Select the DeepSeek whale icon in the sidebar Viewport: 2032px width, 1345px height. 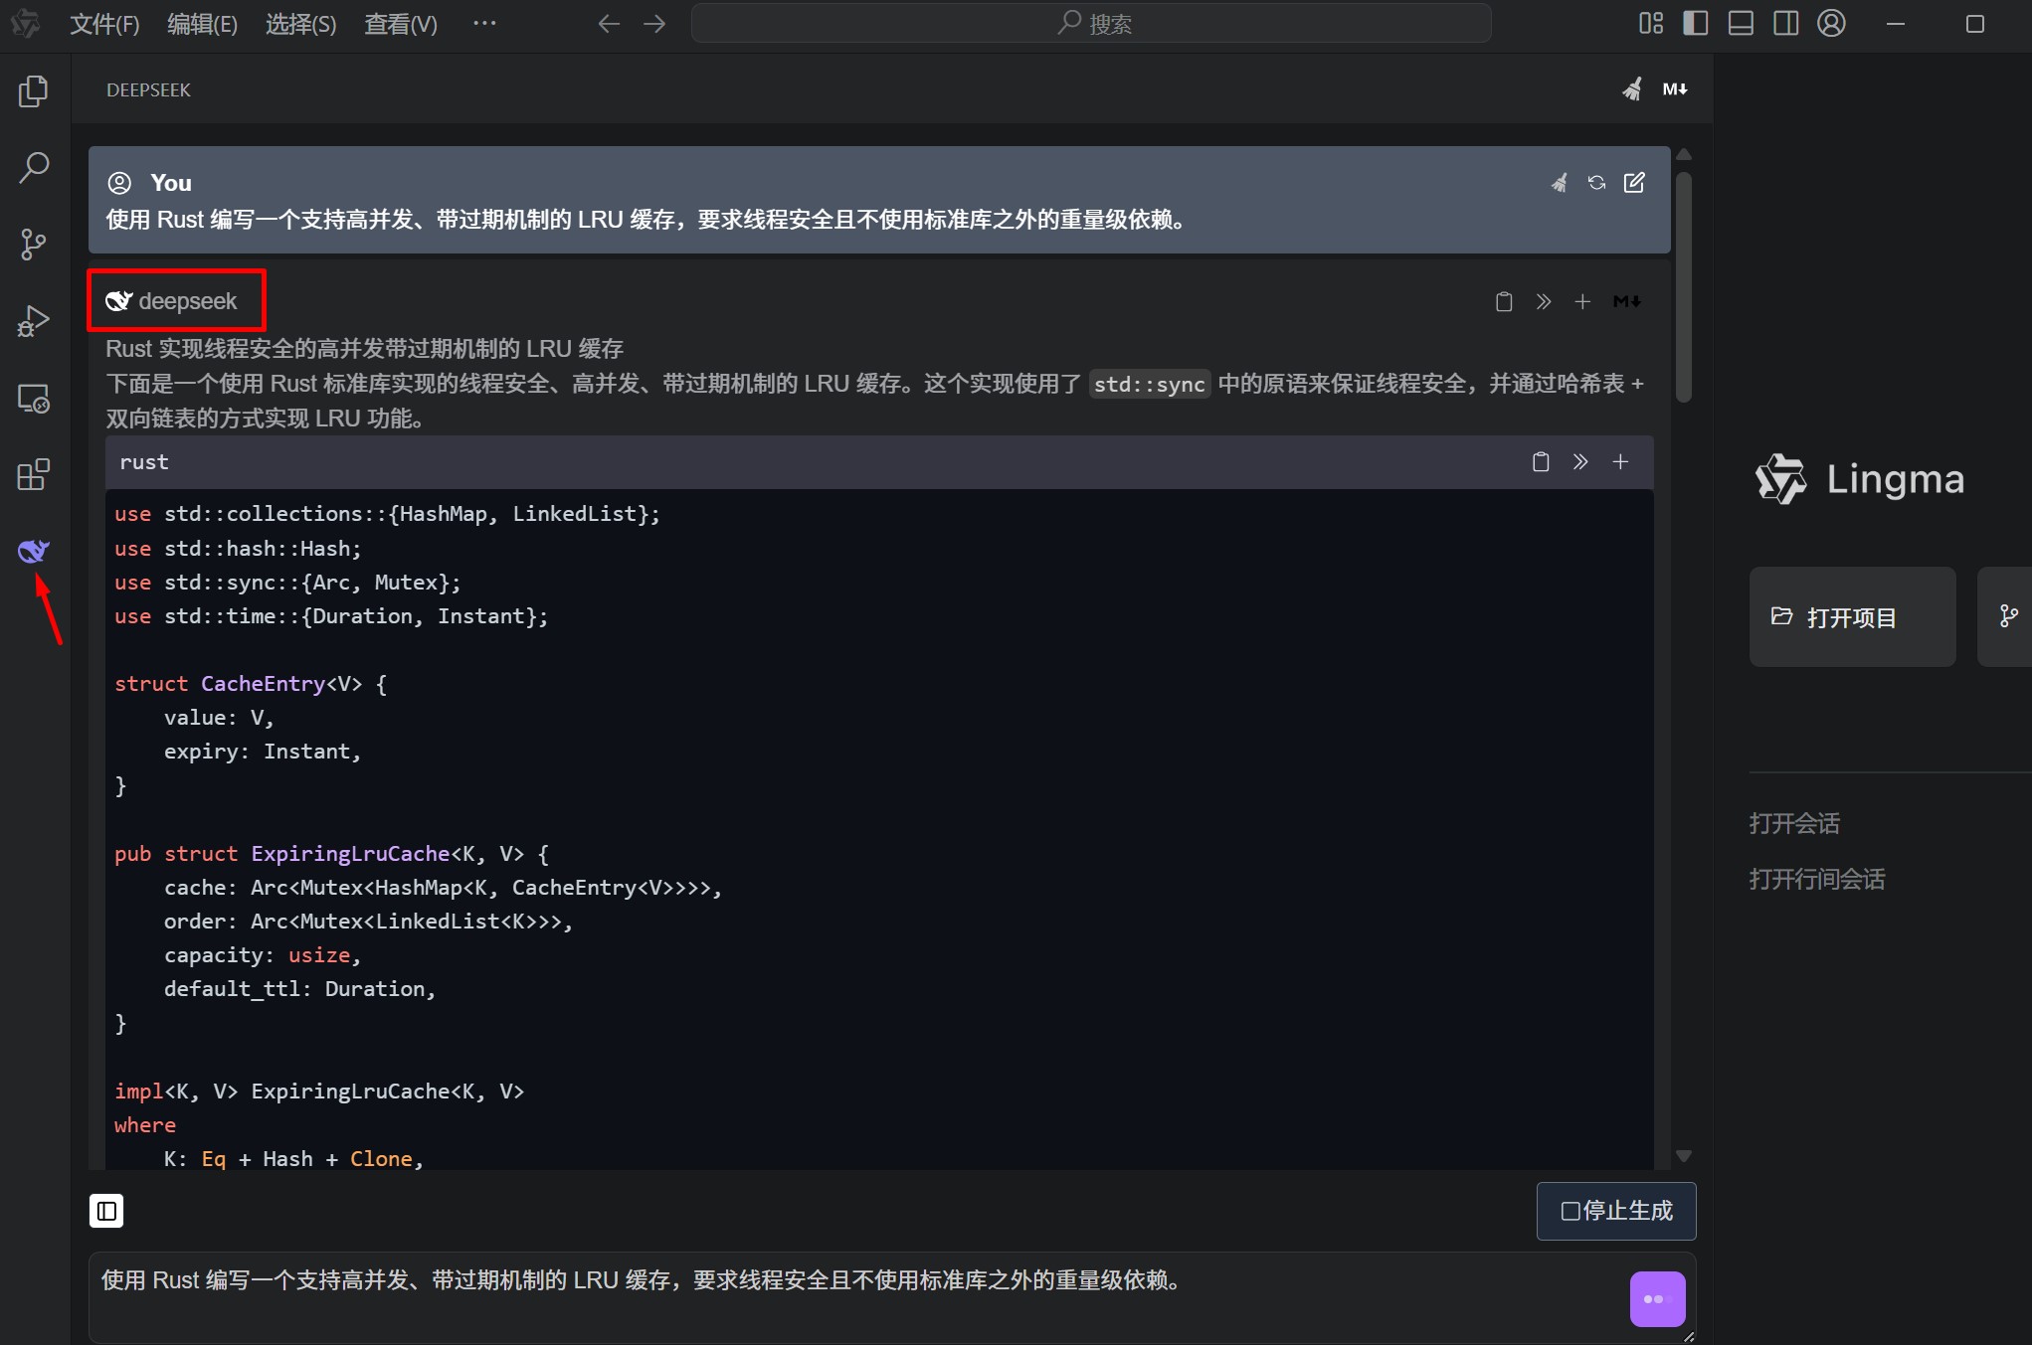pyautogui.click(x=33, y=551)
